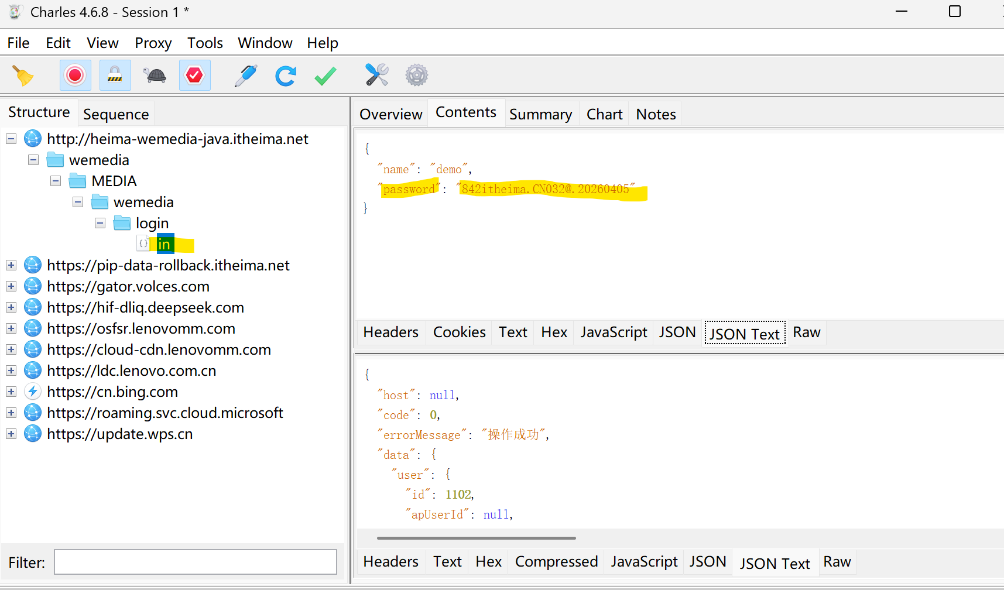Switch to the Sequence tab

coord(116,114)
